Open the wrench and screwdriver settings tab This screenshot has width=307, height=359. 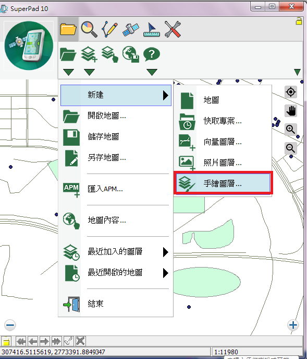click(x=173, y=29)
